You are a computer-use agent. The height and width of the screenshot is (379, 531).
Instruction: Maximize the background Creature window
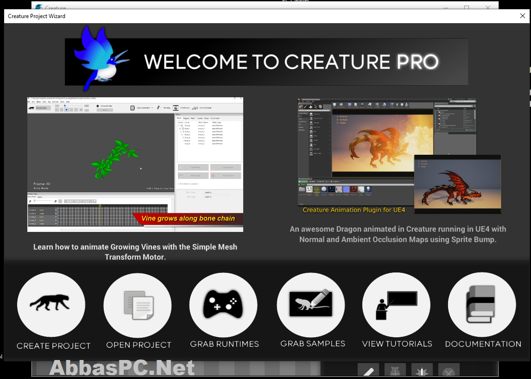click(467, 7)
